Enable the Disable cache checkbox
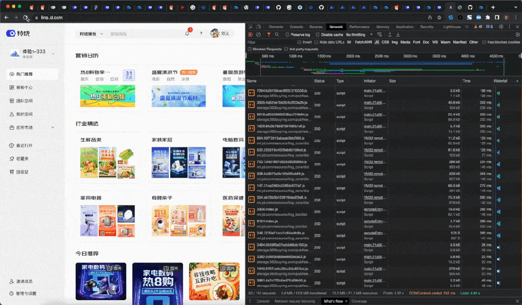 [317, 35]
